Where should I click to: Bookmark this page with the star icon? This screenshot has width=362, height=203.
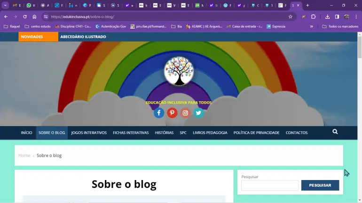click(291, 16)
